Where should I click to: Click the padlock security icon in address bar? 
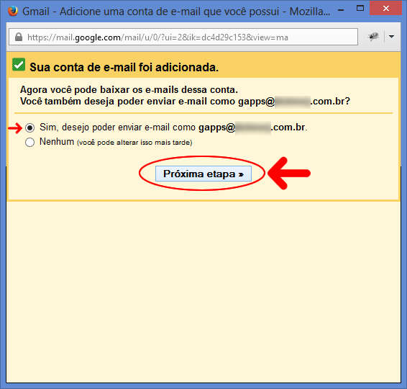[19, 37]
